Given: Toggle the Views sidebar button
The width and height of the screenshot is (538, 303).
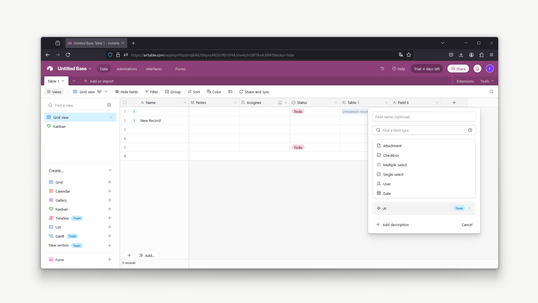Looking at the screenshot, I should tap(54, 92).
